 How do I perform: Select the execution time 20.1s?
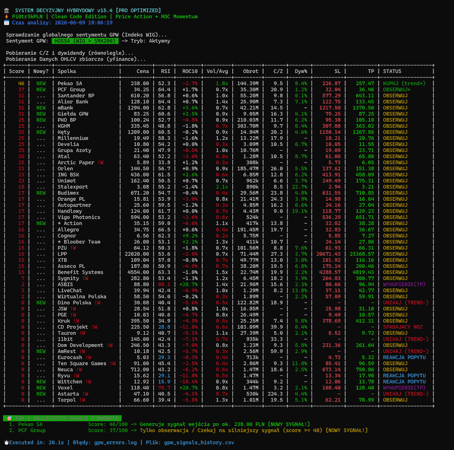tap(56, 442)
